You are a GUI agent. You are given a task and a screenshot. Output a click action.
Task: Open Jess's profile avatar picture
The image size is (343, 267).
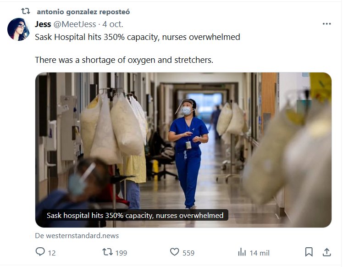point(18,29)
